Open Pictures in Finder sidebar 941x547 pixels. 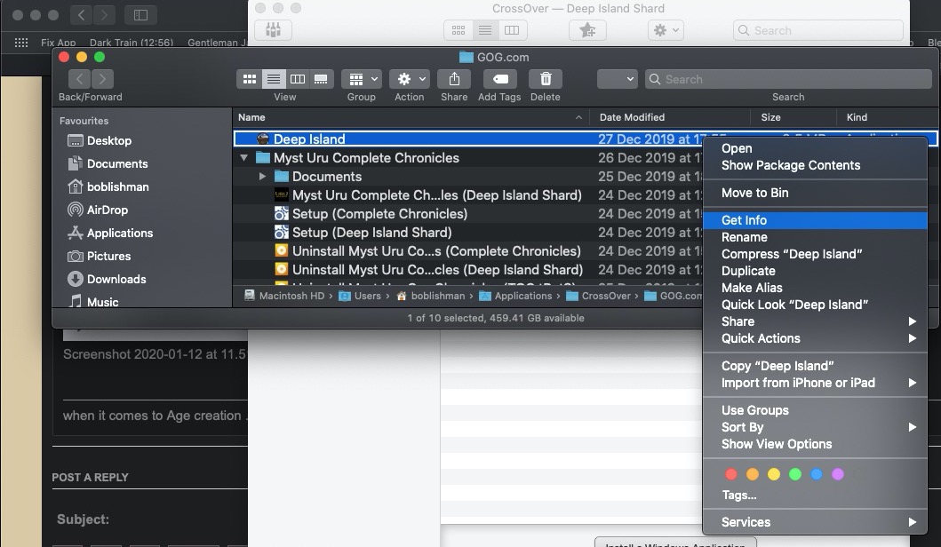click(x=99, y=256)
